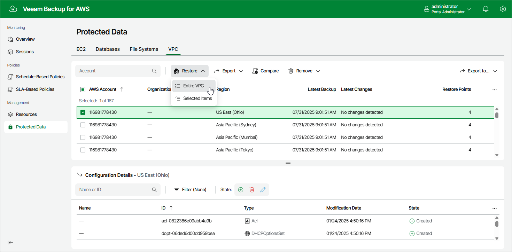The height and width of the screenshot is (252, 512).
Task: Choose Selected Items from Restore menu
Action: 194,99
